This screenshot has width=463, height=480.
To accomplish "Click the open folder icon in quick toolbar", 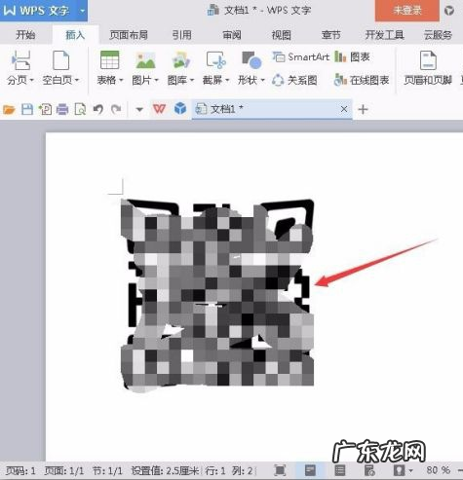I will [x=9, y=110].
